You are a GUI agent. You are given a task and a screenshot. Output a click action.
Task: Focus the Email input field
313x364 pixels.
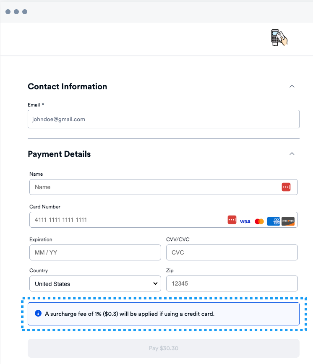[x=164, y=119]
